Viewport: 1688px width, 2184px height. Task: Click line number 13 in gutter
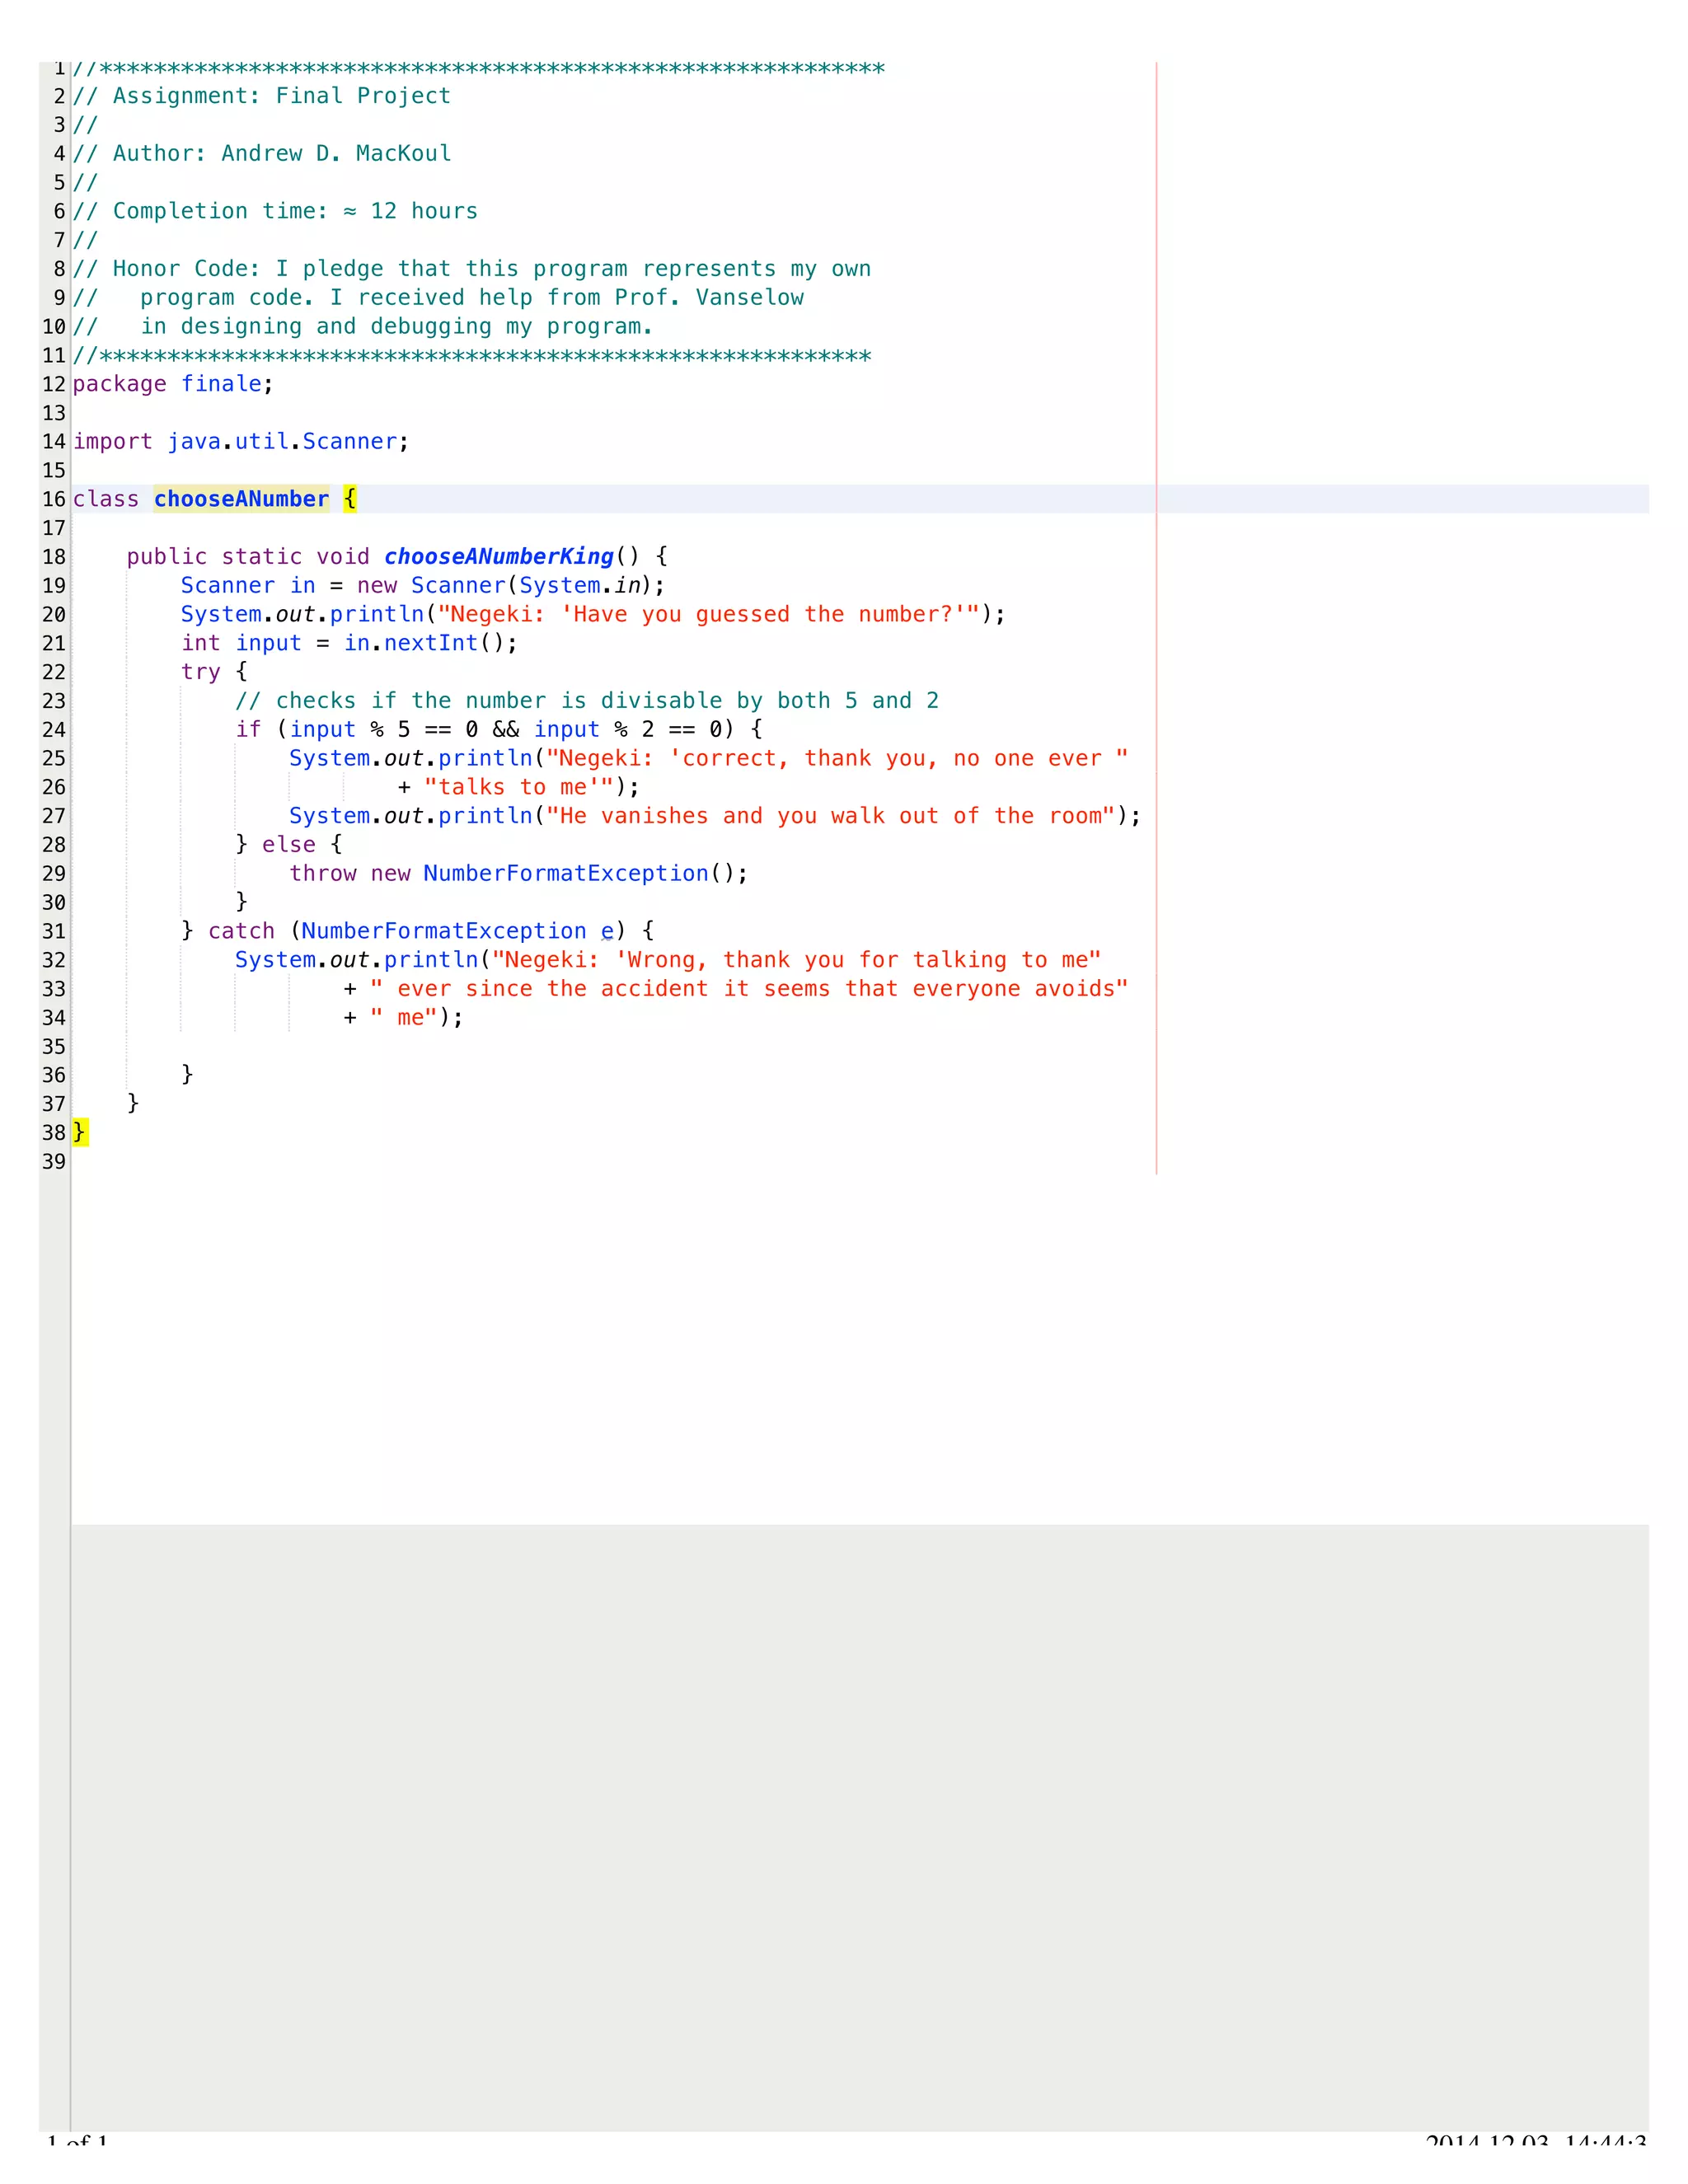pyautogui.click(x=54, y=413)
